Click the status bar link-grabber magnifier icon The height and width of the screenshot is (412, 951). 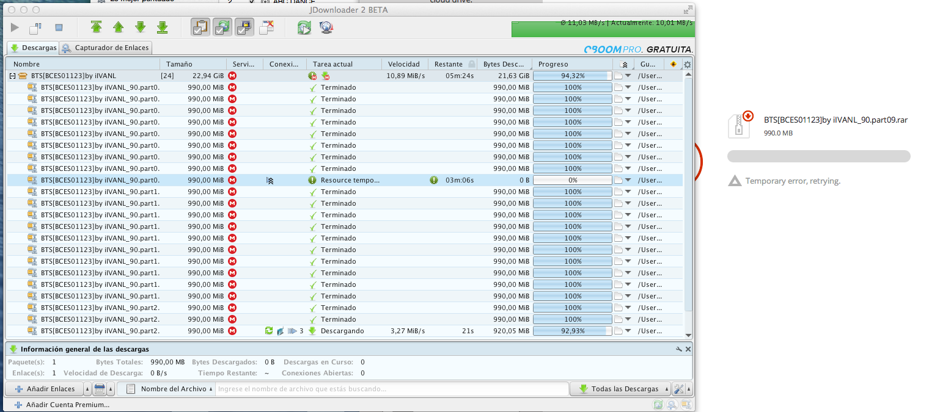click(x=672, y=405)
